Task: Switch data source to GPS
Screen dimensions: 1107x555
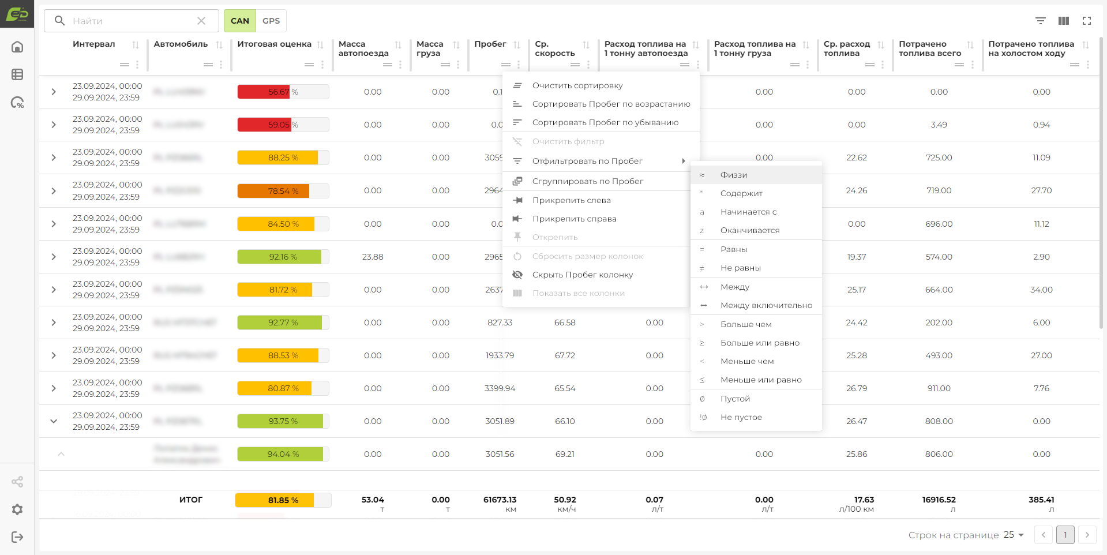Action: tap(271, 21)
